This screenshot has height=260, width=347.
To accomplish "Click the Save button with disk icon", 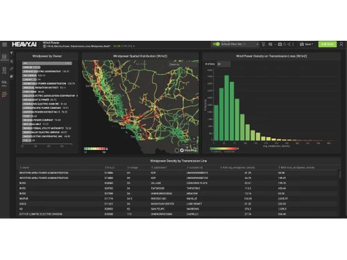I will point(306,44).
